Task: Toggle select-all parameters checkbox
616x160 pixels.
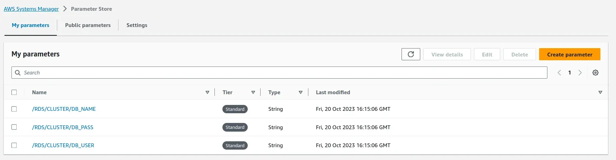Action: tap(14, 92)
